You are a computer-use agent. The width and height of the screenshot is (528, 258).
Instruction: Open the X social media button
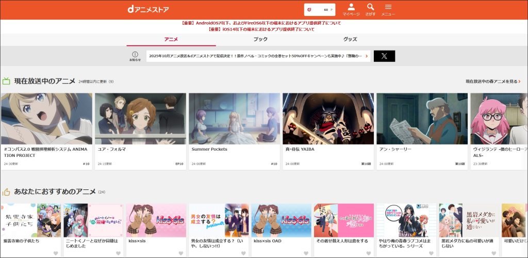384,56
